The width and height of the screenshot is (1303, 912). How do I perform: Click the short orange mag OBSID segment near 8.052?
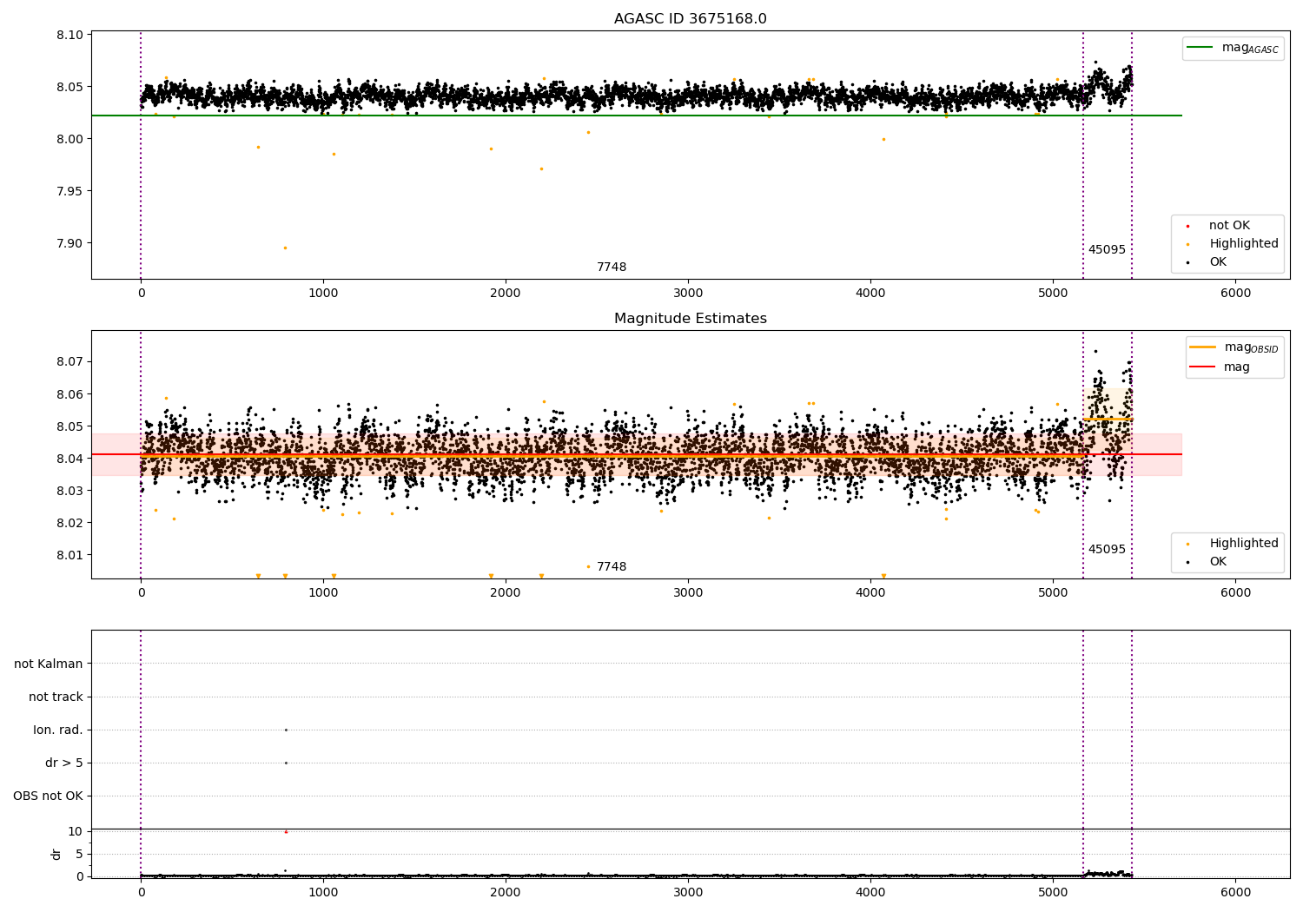(1108, 420)
